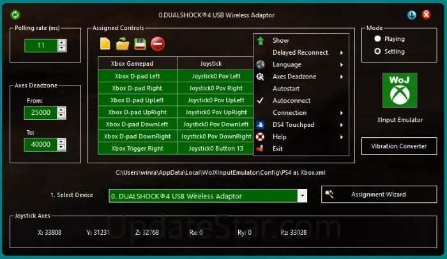Image resolution: width=447 pixels, height=259 pixels.
Task: Expand the Help submenu arrow
Action: (x=342, y=137)
